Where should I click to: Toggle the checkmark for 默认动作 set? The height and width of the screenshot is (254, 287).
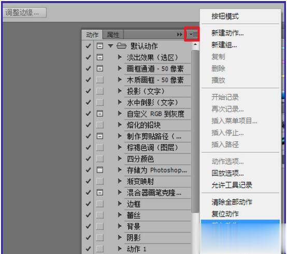pyautogui.click(x=88, y=46)
